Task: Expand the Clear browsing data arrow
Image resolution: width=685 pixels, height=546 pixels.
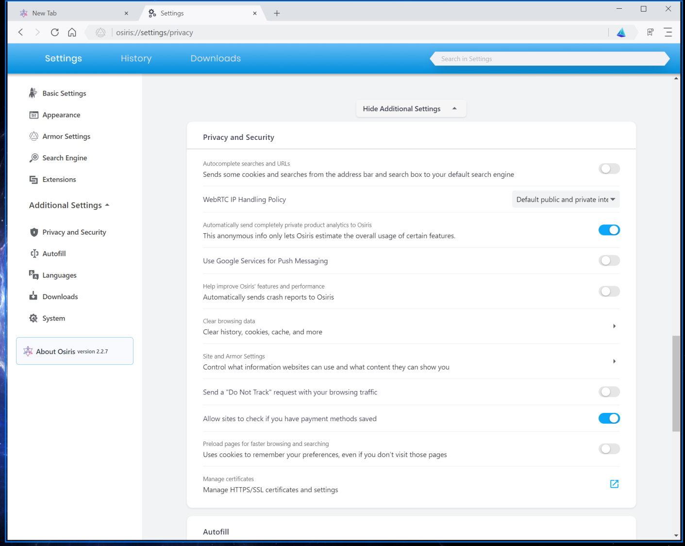Action: pos(614,326)
